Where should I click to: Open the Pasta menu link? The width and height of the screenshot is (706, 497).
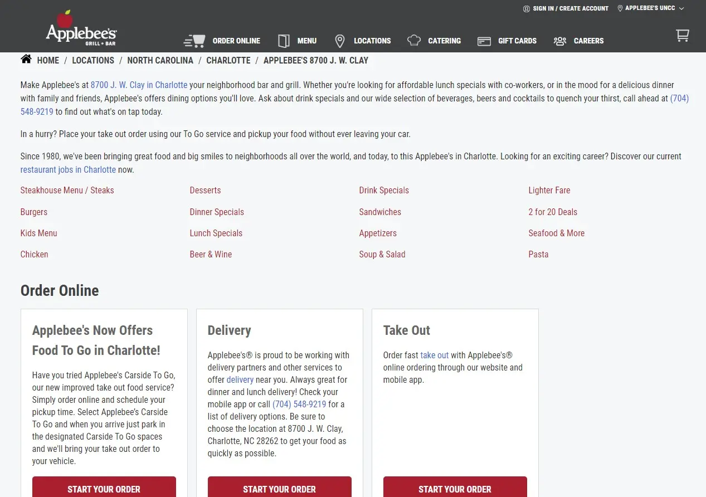click(538, 255)
